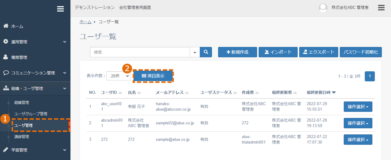Click the org chart icon for 組織・ユーザ管理
This screenshot has height=160, width=391.
click(x=6, y=88)
